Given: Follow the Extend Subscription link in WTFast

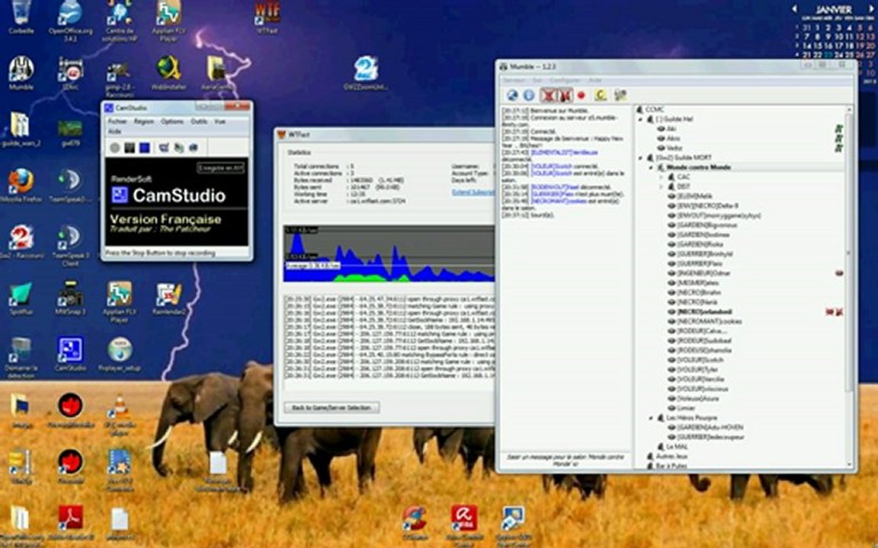Looking at the screenshot, I should [x=473, y=193].
